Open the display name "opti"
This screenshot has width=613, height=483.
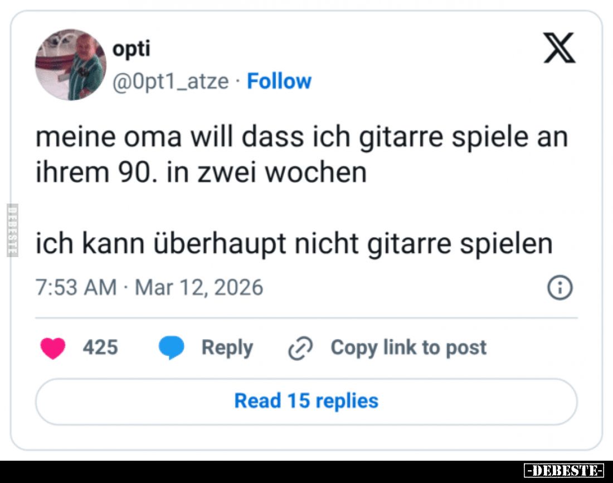(x=132, y=49)
